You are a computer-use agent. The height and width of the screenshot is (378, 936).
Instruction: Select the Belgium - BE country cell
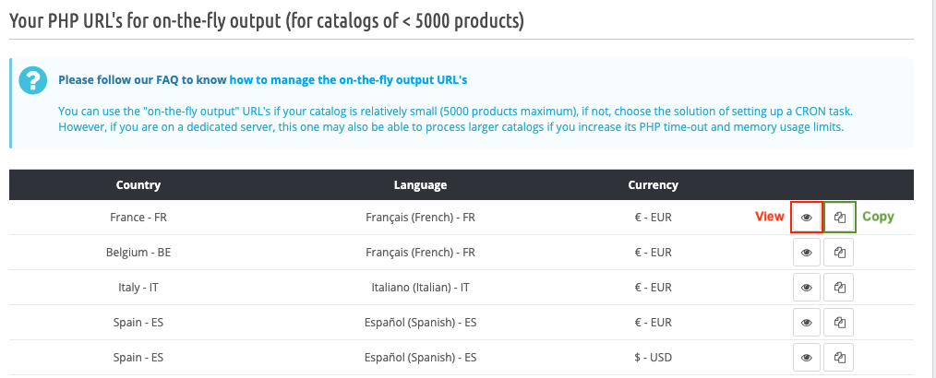tap(138, 253)
